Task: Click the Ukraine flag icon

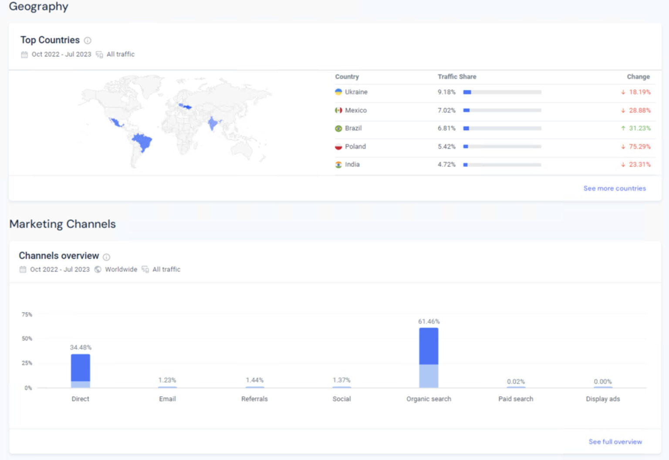Action: click(338, 92)
